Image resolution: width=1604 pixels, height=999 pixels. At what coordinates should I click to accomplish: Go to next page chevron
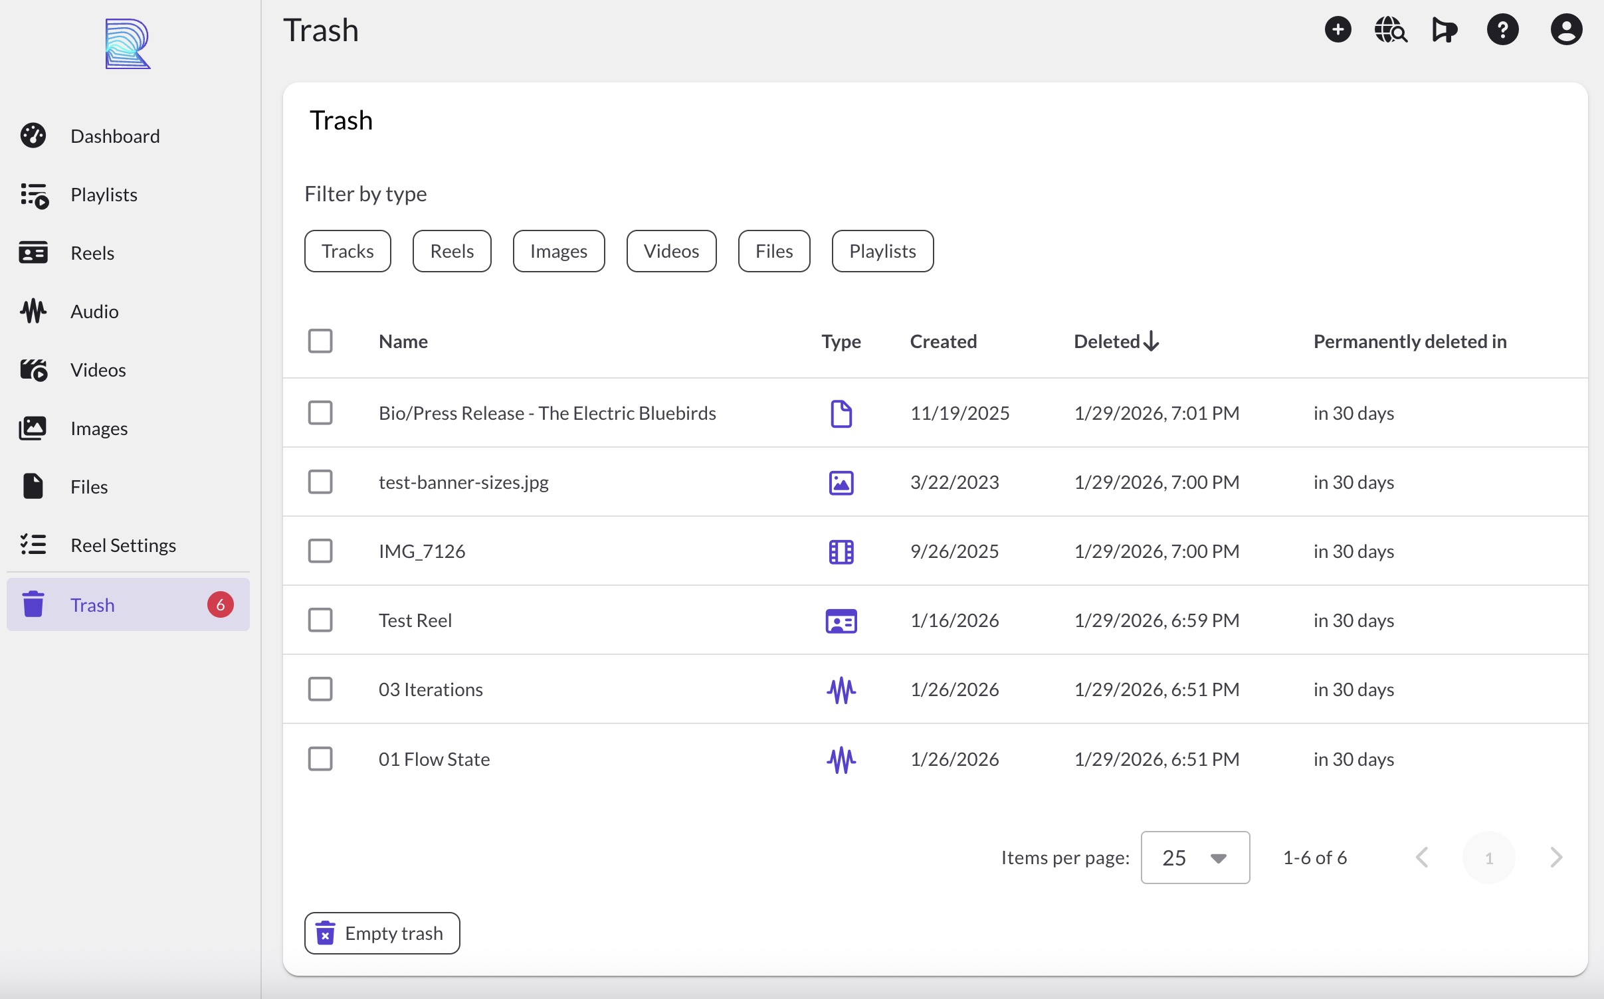coord(1555,858)
